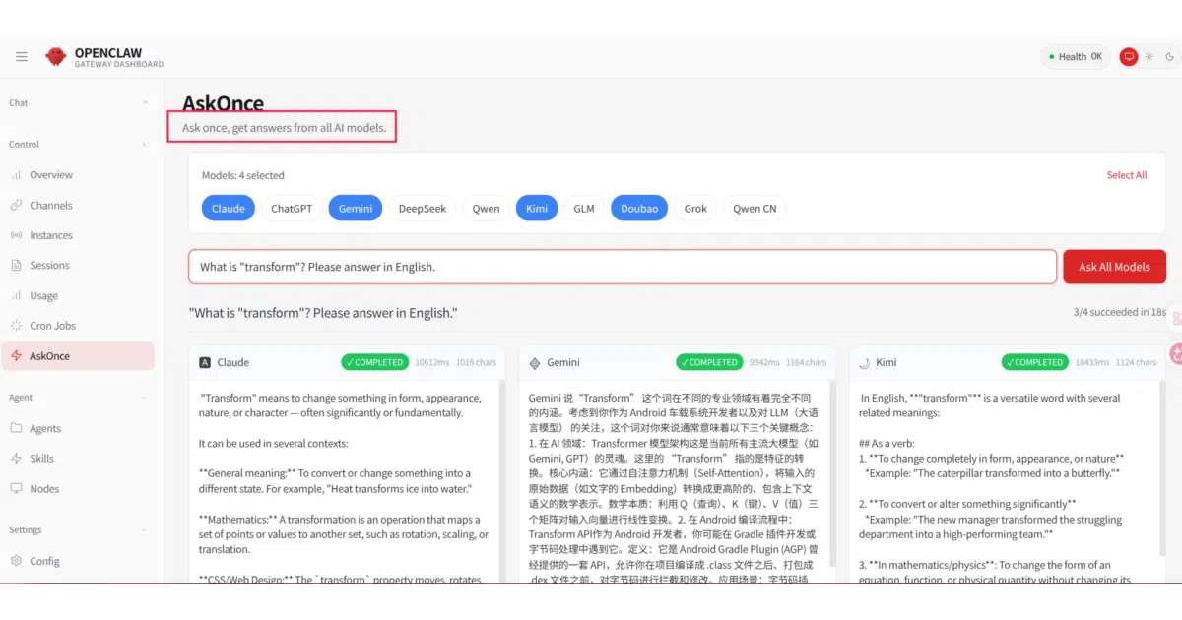Click the question input field

pyautogui.click(x=623, y=267)
